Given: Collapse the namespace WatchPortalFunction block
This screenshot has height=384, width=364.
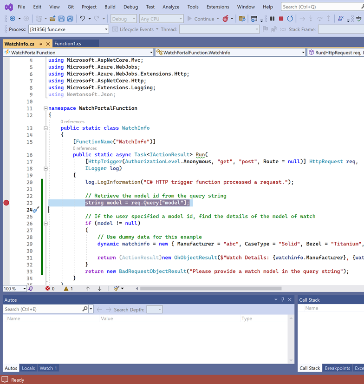Looking at the screenshot, I should tap(45, 108).
